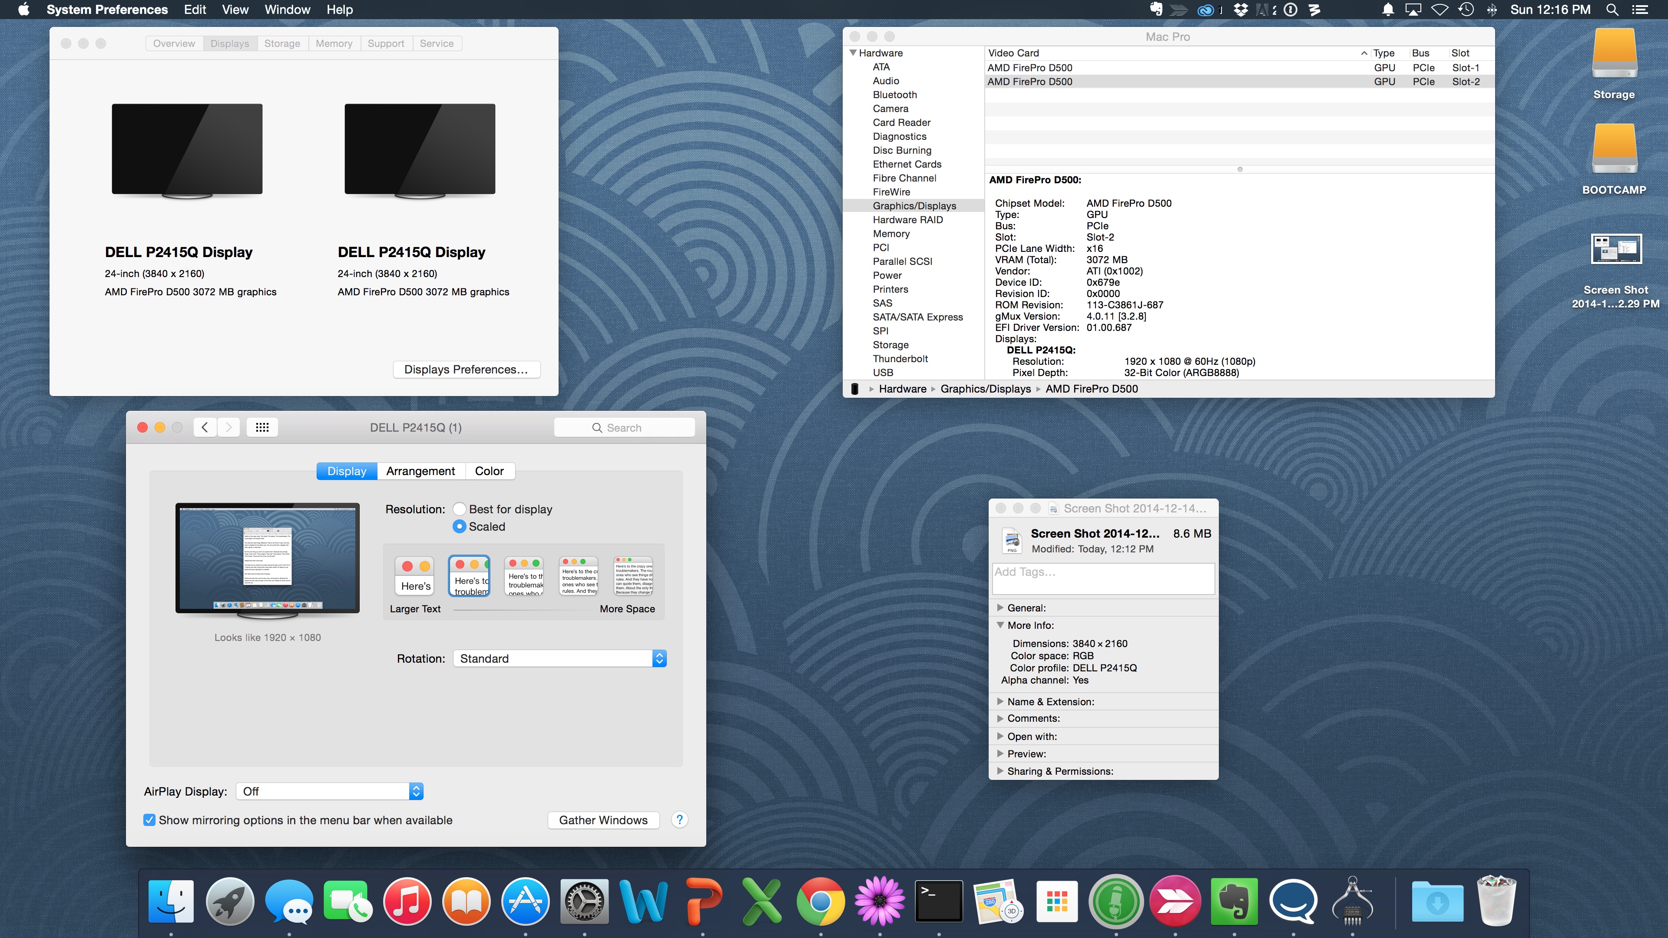This screenshot has width=1668, height=938.
Task: Switch to the Arrangement tab
Action: coord(420,471)
